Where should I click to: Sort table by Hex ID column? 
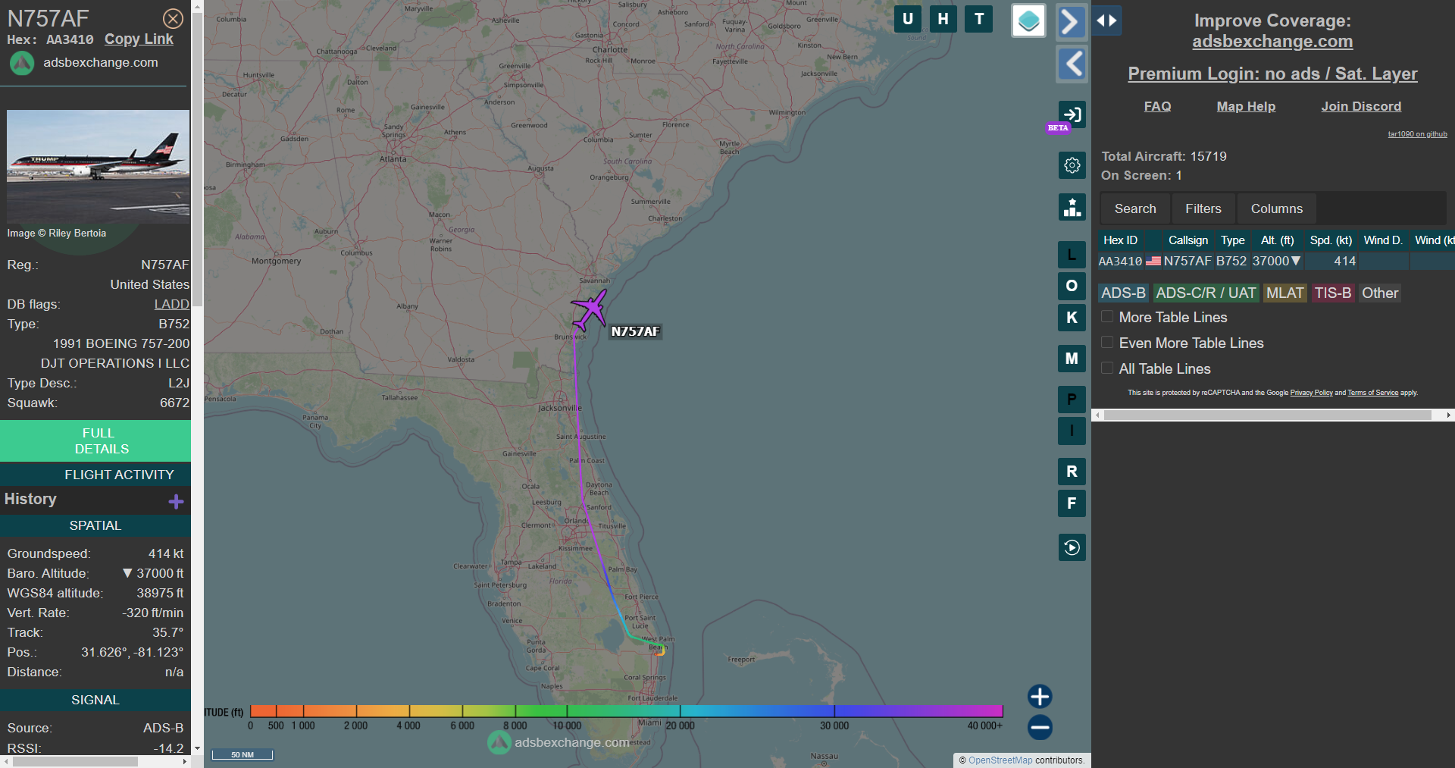pyautogui.click(x=1120, y=240)
